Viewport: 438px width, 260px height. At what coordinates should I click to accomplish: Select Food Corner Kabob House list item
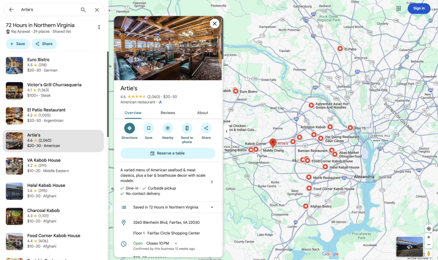point(53,241)
